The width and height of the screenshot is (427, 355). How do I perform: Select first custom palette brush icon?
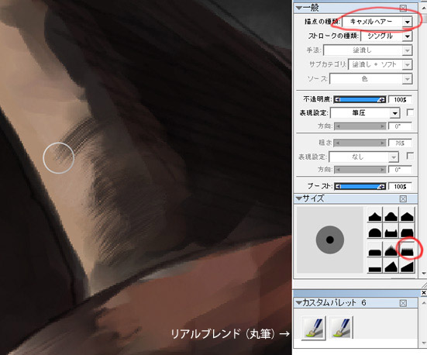[x=313, y=327]
